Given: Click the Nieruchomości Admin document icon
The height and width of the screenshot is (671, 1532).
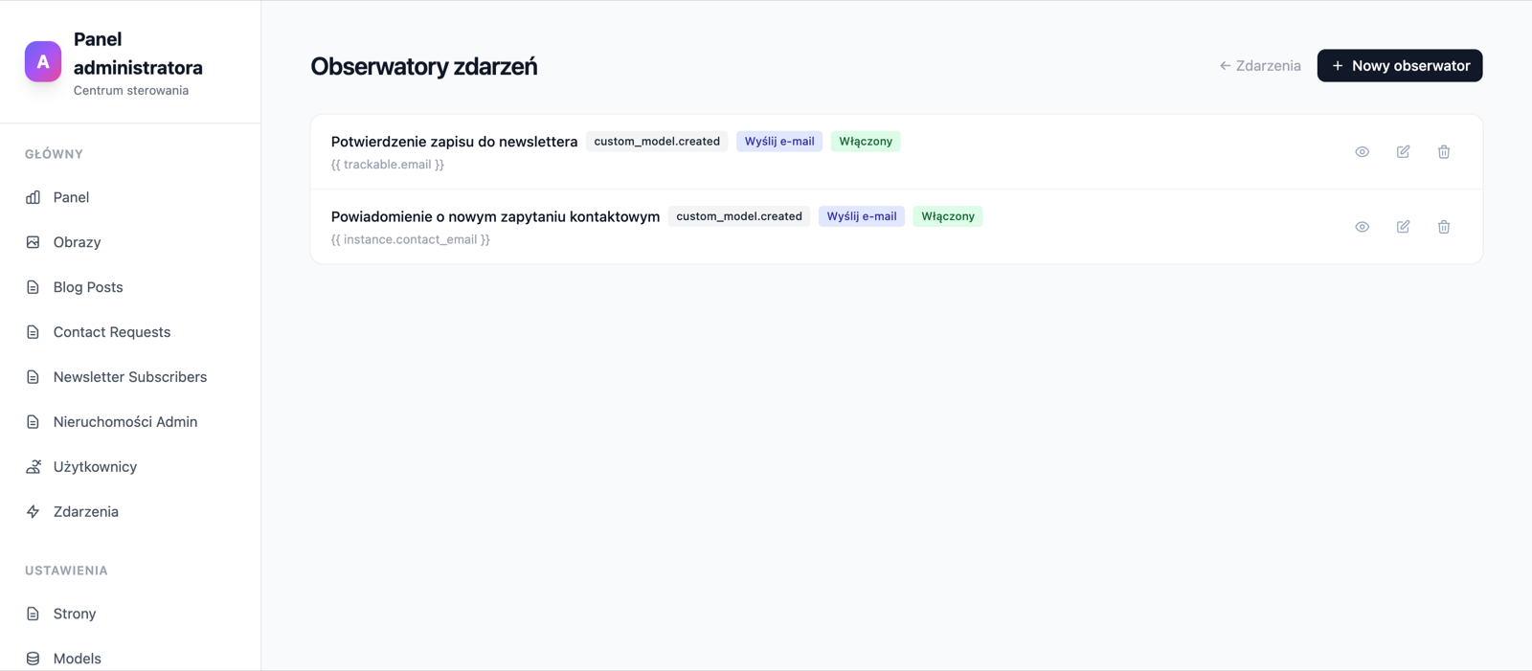Looking at the screenshot, I should pos(34,422).
